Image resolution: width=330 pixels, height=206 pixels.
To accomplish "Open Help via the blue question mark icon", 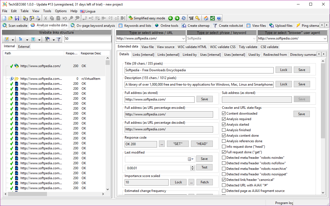I will click(219, 18).
